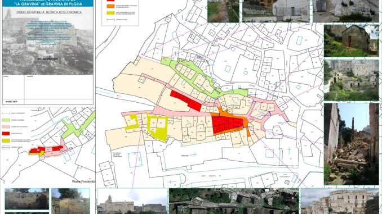This screenshot has width=382, height=214.
Task: Open the cathedral skyline photo at the bottom
Action: [x=132, y=201]
